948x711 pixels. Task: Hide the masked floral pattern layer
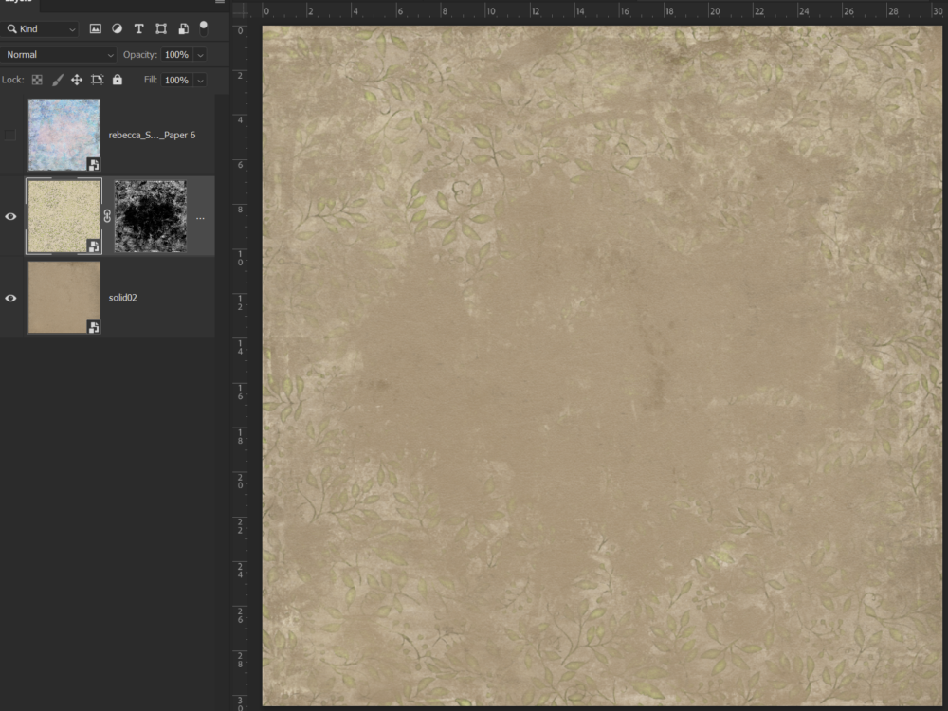10,216
